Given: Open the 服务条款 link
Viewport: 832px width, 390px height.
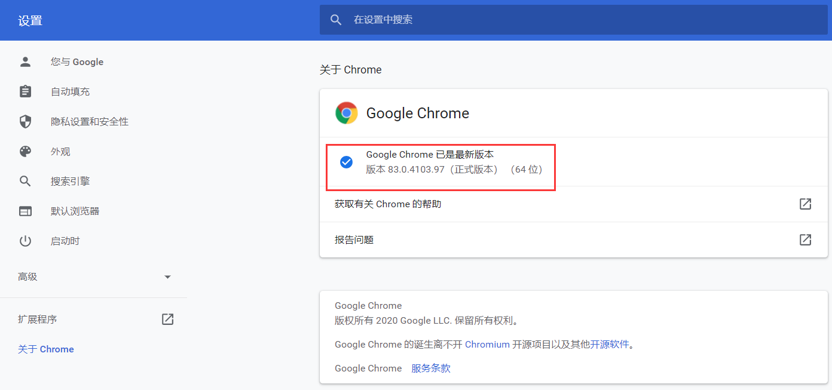Looking at the screenshot, I should tap(430, 368).
